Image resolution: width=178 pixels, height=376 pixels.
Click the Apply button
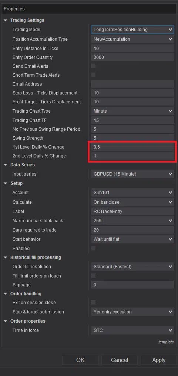click(159, 360)
